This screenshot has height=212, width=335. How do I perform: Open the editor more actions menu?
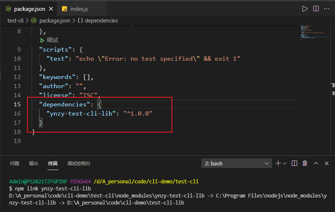coord(327,9)
